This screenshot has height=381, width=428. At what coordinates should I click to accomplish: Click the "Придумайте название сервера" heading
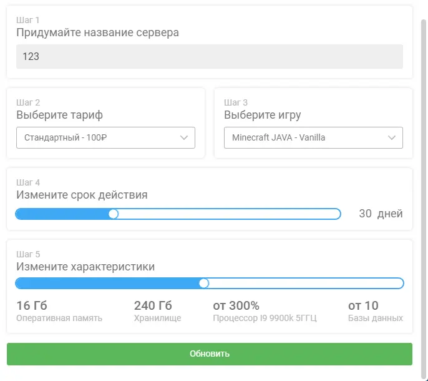click(x=97, y=32)
